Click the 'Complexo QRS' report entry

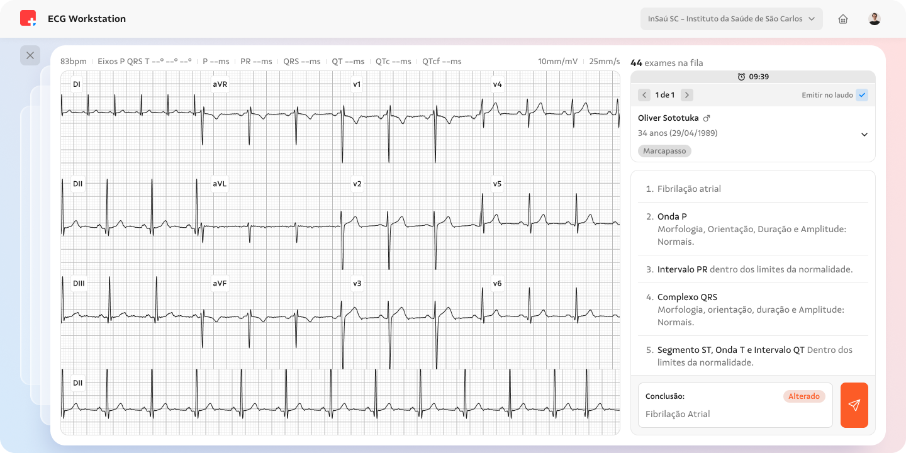click(687, 297)
